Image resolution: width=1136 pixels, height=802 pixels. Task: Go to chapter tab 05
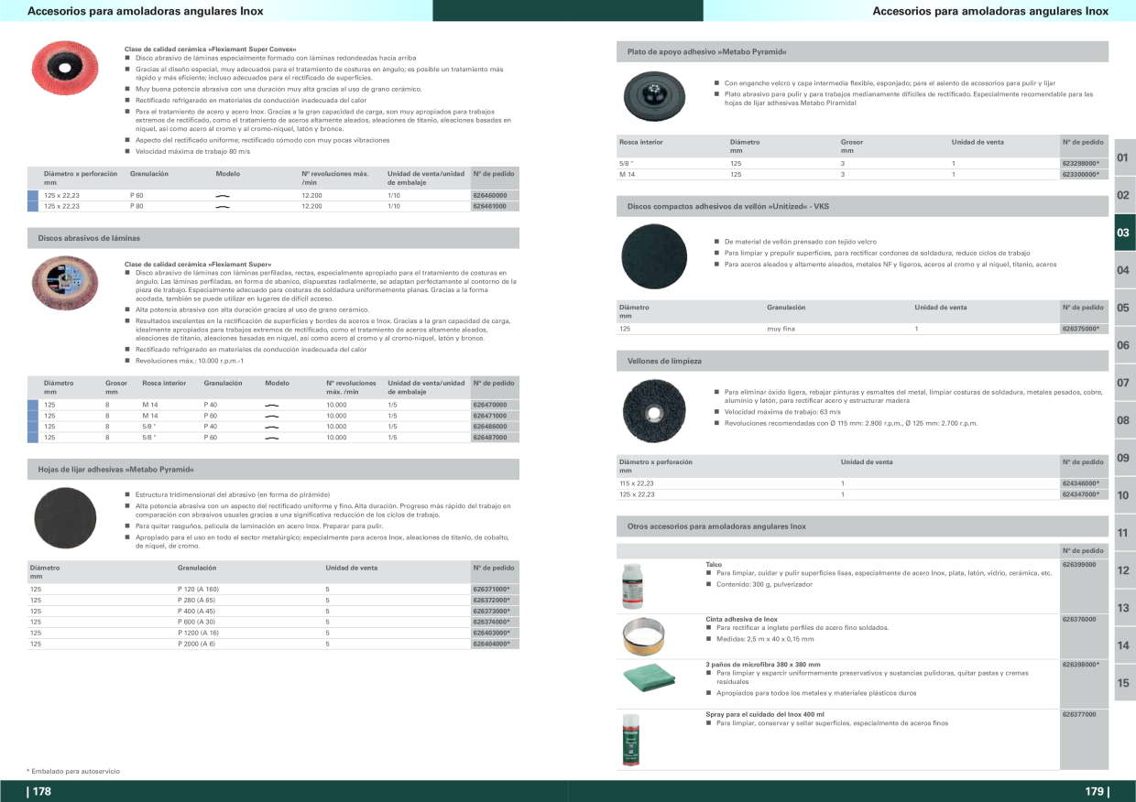1124,308
